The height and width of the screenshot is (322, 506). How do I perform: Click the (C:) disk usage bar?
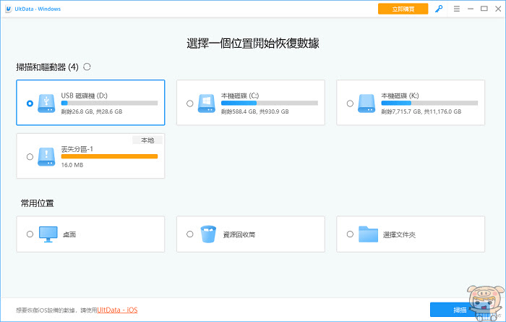(270, 103)
